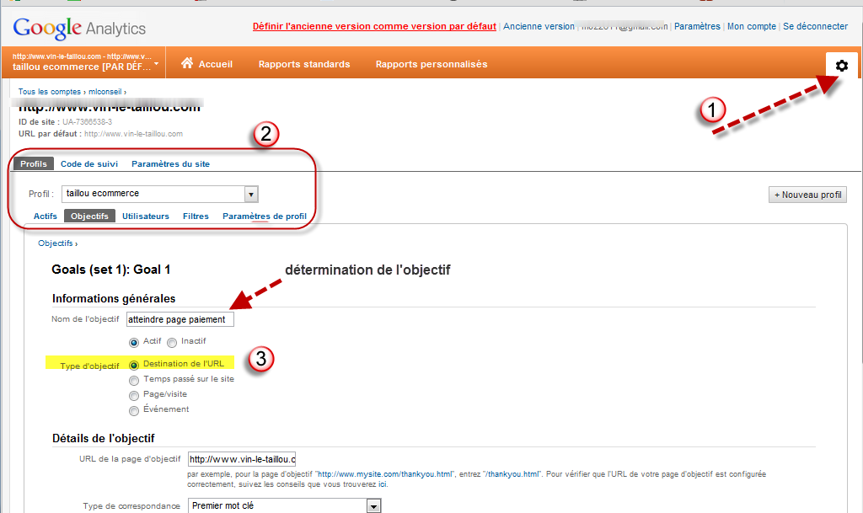The image size is (863, 513).
Task: Choose the Page/visite goal type
Action: click(134, 396)
